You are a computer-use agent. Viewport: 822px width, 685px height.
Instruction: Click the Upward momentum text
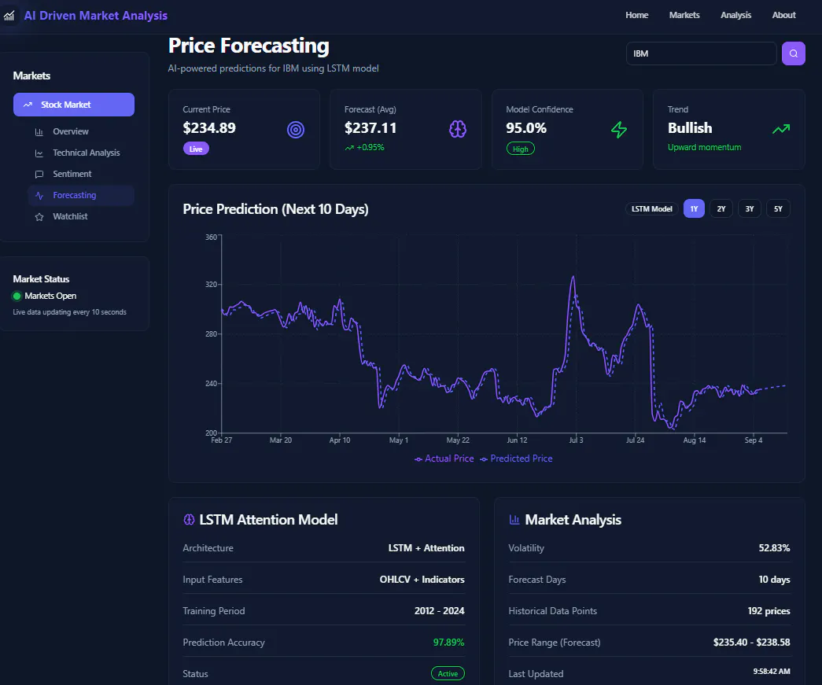pyautogui.click(x=704, y=147)
